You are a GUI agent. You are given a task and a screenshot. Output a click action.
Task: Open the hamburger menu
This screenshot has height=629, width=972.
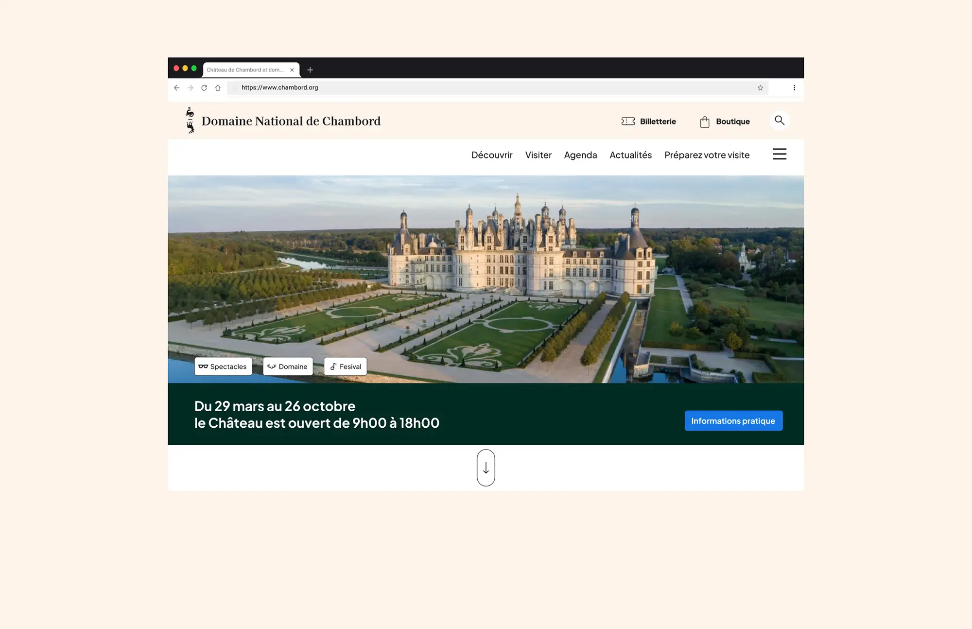(x=780, y=154)
